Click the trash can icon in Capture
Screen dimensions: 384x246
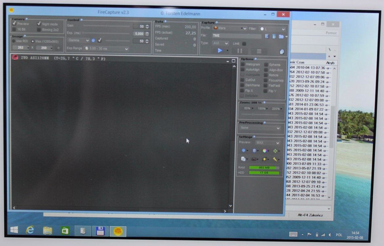coord(274,36)
